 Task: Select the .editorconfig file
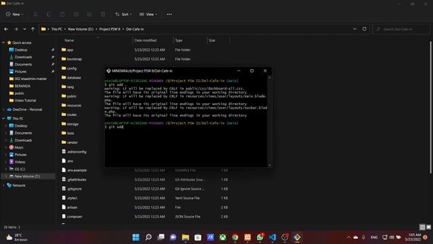click(76, 152)
